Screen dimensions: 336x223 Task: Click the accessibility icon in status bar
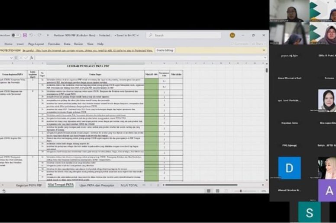click(x=4, y=191)
